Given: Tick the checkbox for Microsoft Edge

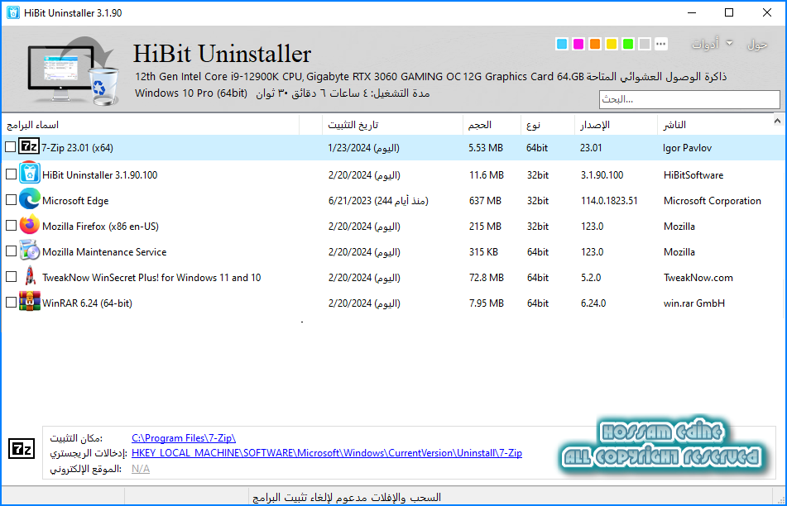Looking at the screenshot, I should [11, 199].
